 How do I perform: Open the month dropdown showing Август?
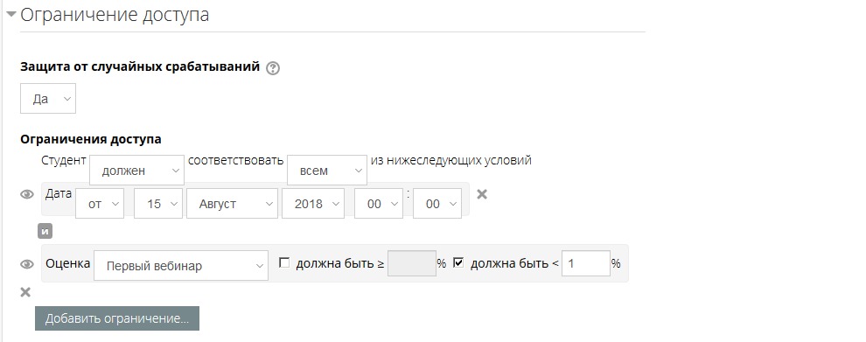[x=232, y=203]
